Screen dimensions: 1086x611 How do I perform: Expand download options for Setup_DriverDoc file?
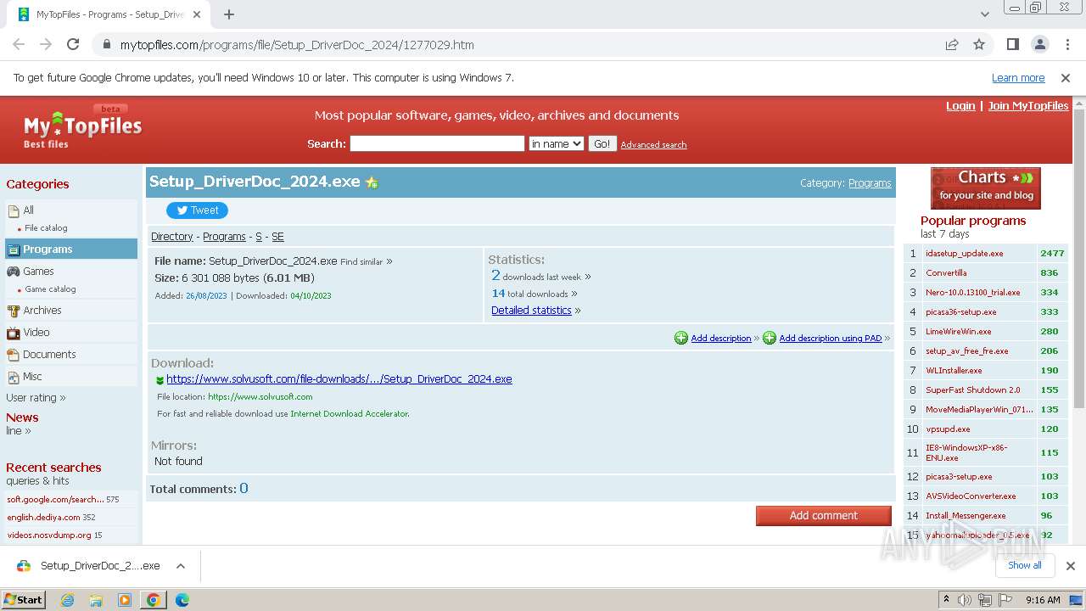pyautogui.click(x=181, y=566)
